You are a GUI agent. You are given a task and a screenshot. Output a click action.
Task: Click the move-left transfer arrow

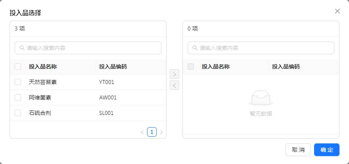[174, 85]
